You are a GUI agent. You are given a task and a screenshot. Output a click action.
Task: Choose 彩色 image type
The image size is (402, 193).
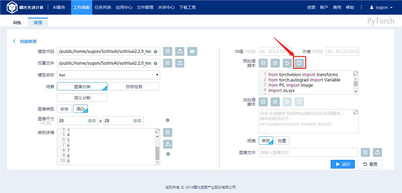click(64, 109)
